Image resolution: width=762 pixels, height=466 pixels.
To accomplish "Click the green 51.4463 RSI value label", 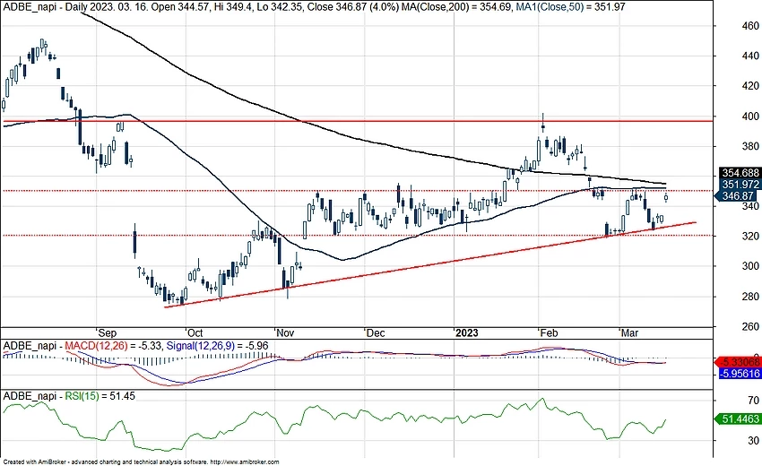I will pyautogui.click(x=738, y=419).
